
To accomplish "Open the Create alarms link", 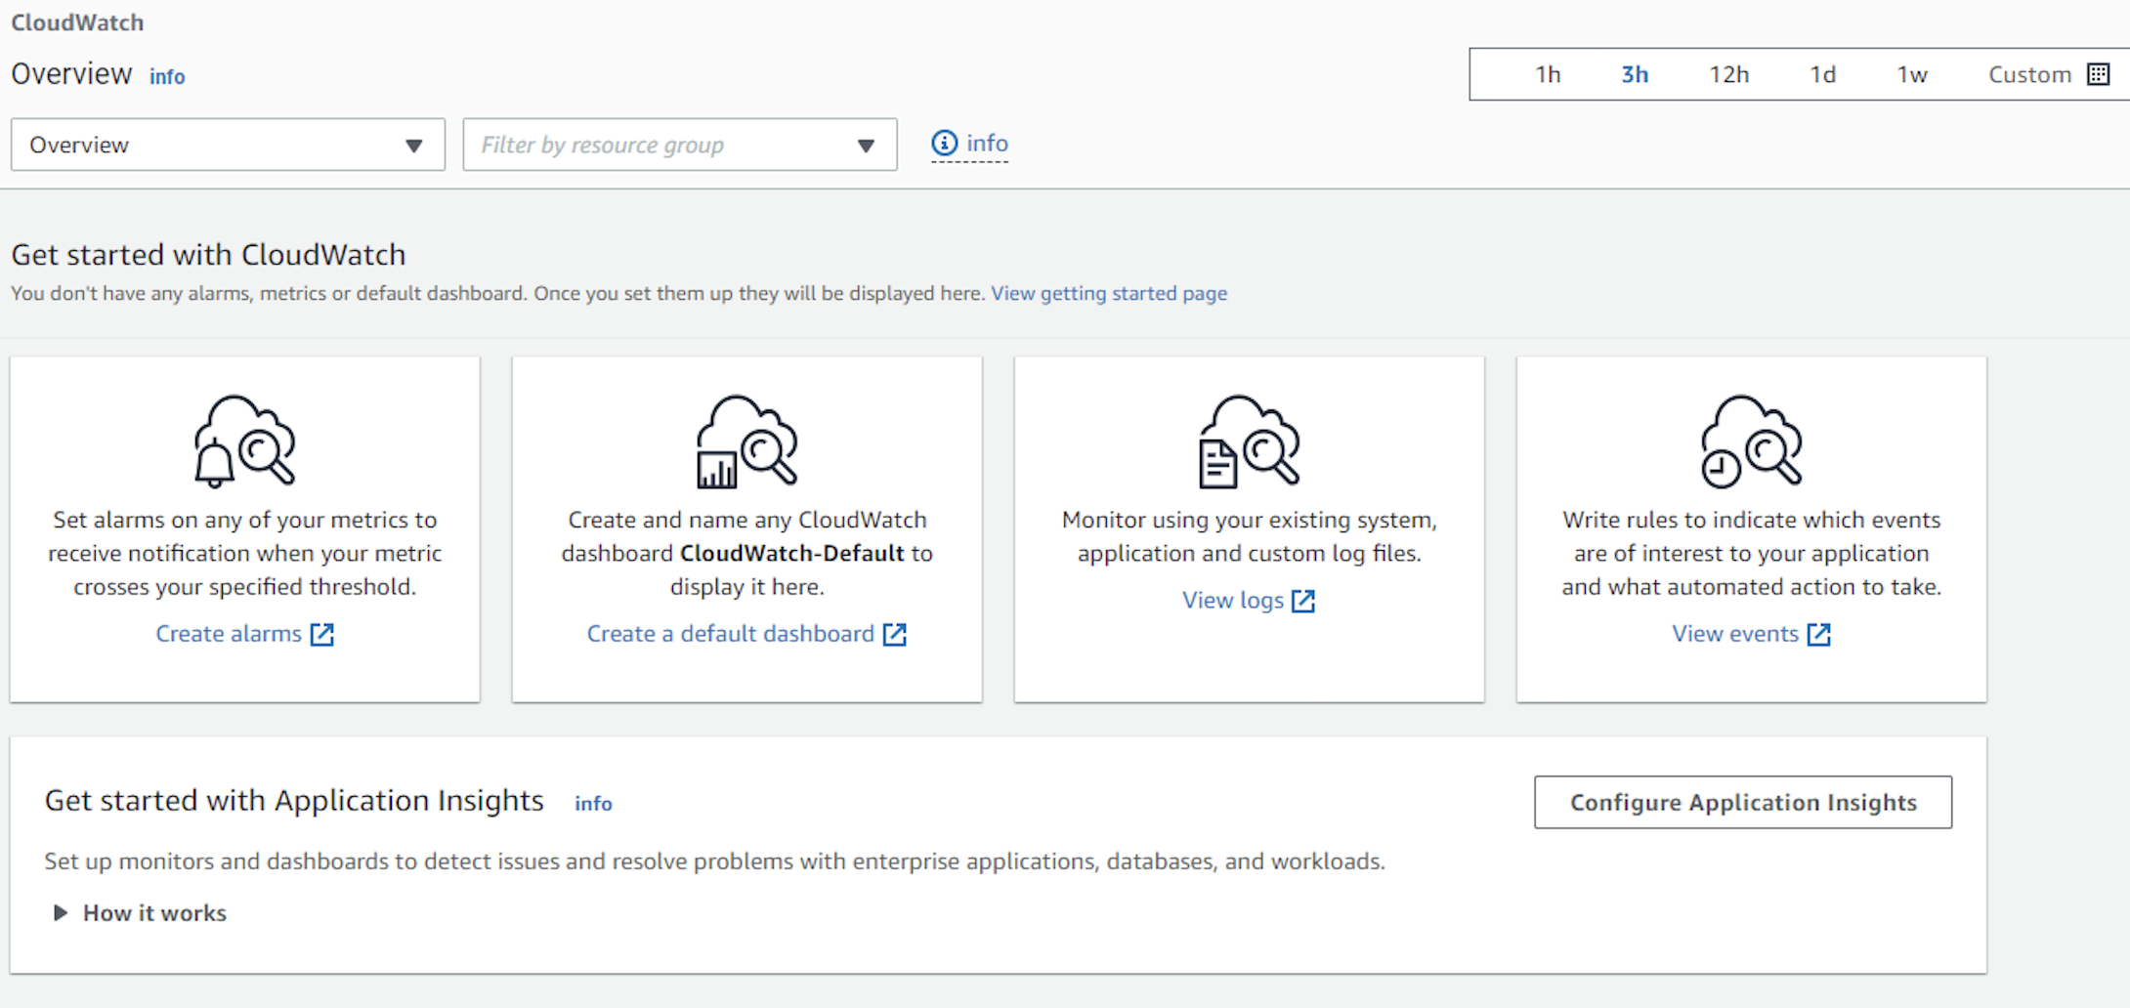I will (229, 634).
